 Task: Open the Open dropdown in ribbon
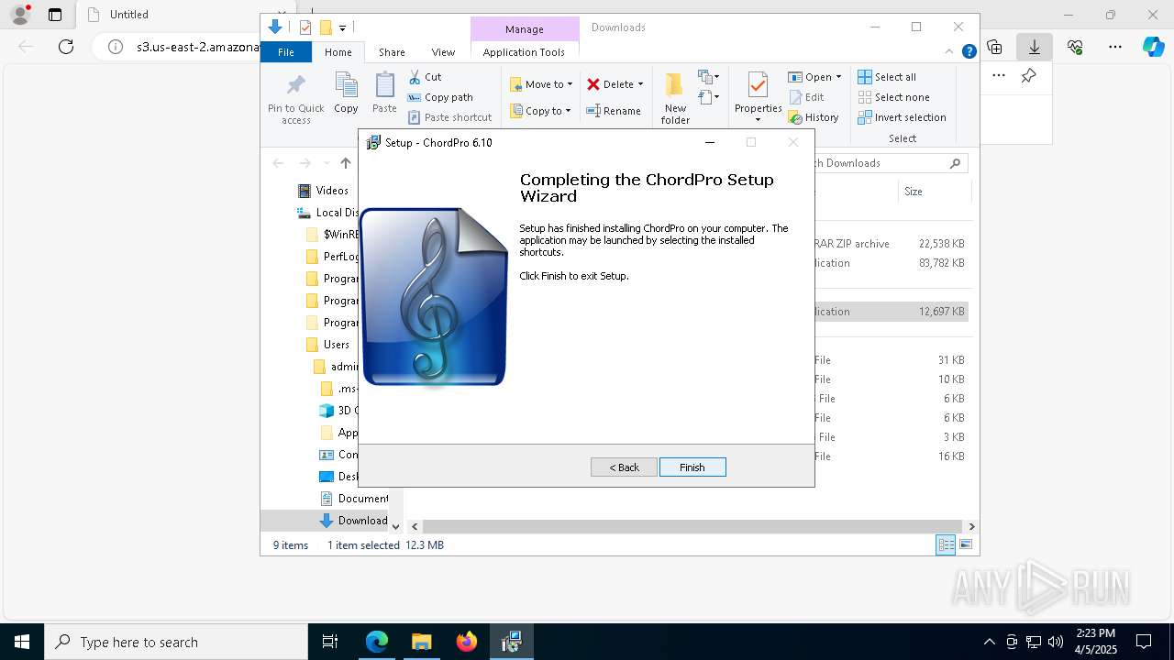[x=814, y=77]
